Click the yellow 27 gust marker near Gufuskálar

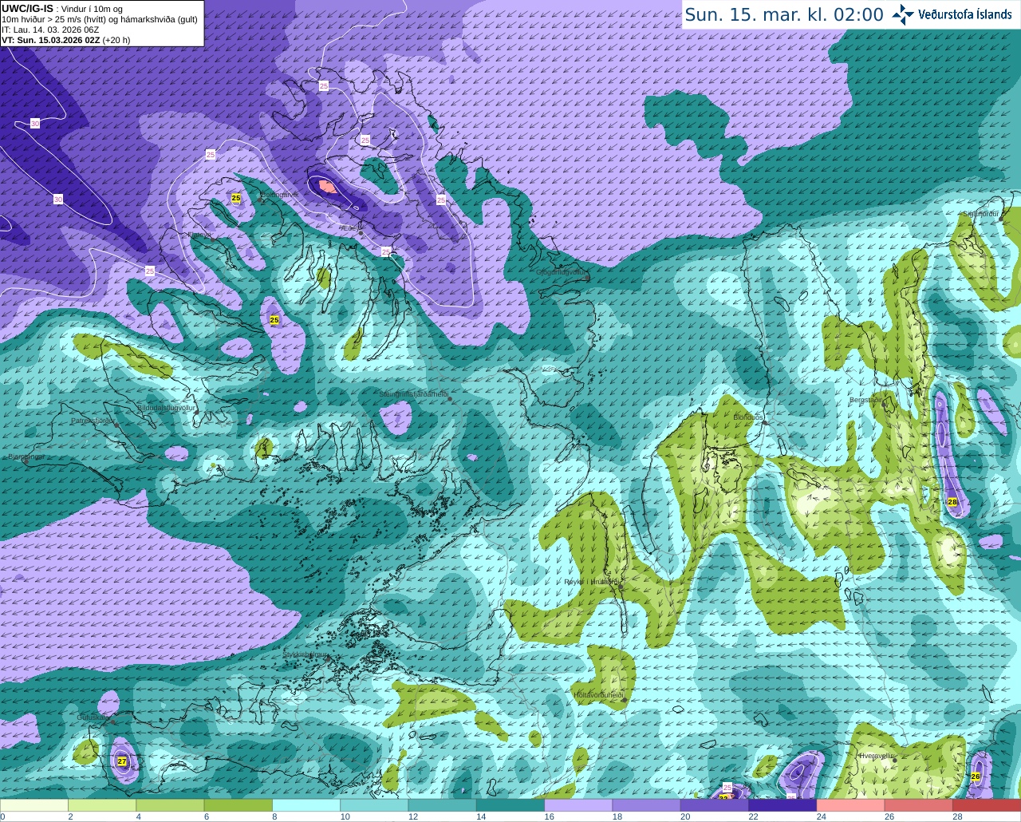pos(121,761)
